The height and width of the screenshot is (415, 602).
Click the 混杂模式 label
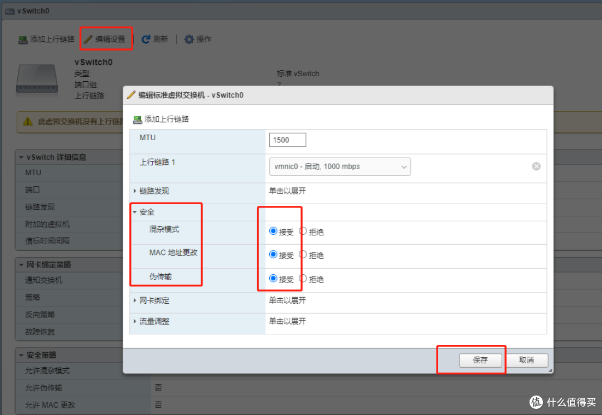[x=164, y=229]
